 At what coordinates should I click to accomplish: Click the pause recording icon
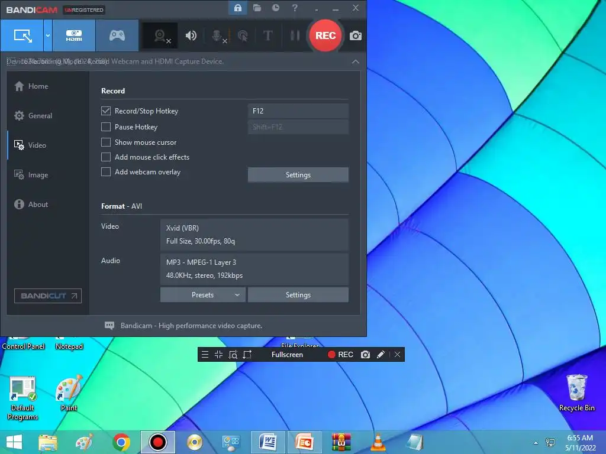295,35
